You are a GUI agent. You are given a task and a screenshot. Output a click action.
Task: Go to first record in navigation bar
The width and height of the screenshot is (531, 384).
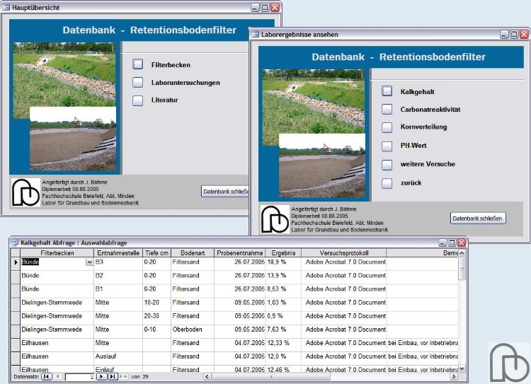pos(47,377)
